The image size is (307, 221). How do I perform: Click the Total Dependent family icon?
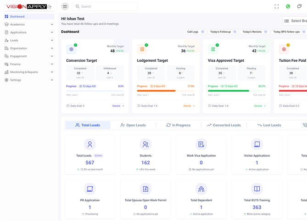pyautogui.click(x=201, y=189)
